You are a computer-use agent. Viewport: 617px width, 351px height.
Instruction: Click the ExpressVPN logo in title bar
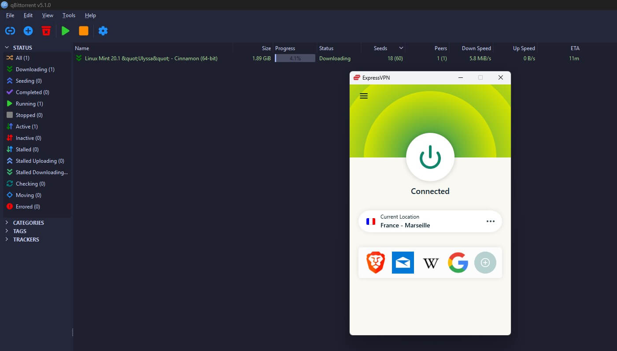(x=357, y=77)
